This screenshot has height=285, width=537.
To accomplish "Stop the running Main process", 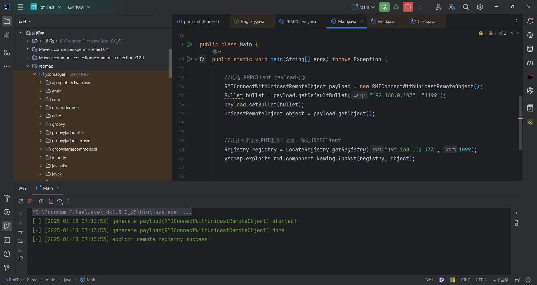I will coord(408,7).
